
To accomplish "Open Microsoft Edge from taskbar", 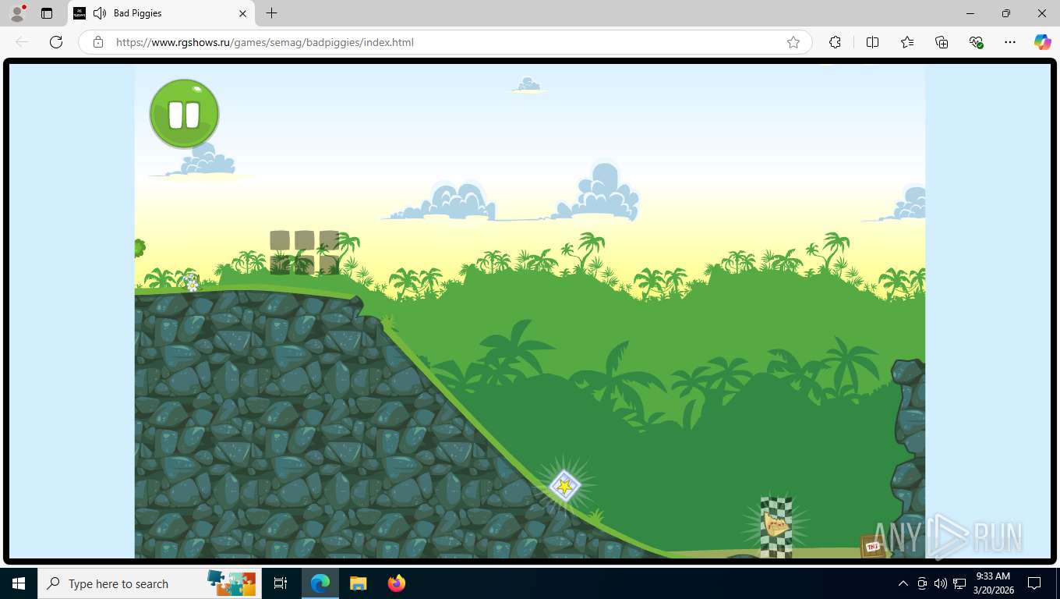I will 320,583.
